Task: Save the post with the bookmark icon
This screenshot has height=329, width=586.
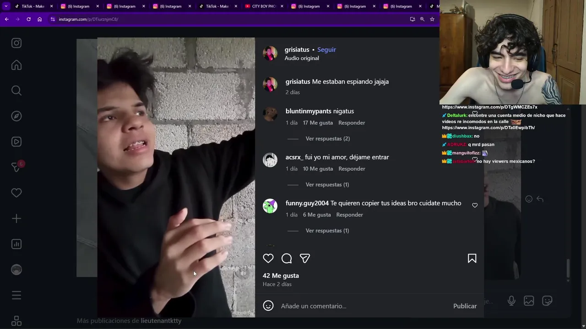Action: pyautogui.click(x=472, y=259)
